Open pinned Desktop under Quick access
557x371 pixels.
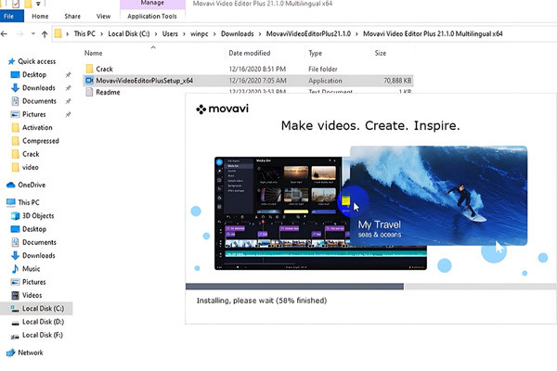[34, 74]
